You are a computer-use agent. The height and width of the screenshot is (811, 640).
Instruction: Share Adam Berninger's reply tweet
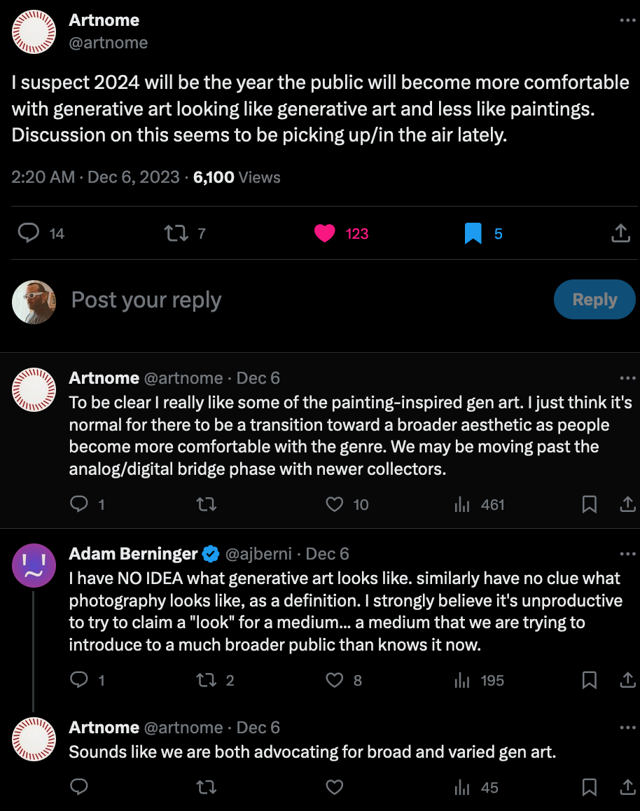coord(627,680)
